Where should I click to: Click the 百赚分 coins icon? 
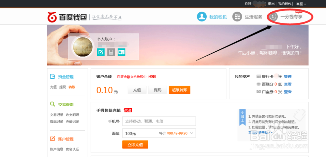tap(259, 84)
